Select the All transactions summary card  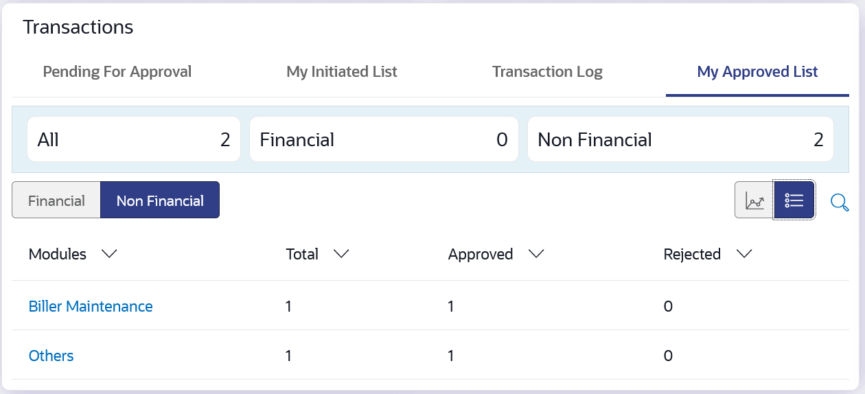tap(134, 139)
